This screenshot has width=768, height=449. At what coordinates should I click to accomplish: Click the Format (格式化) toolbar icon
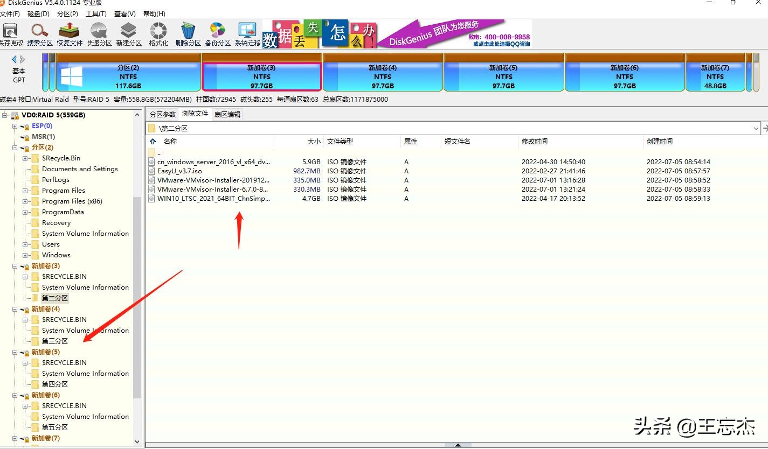pos(158,33)
